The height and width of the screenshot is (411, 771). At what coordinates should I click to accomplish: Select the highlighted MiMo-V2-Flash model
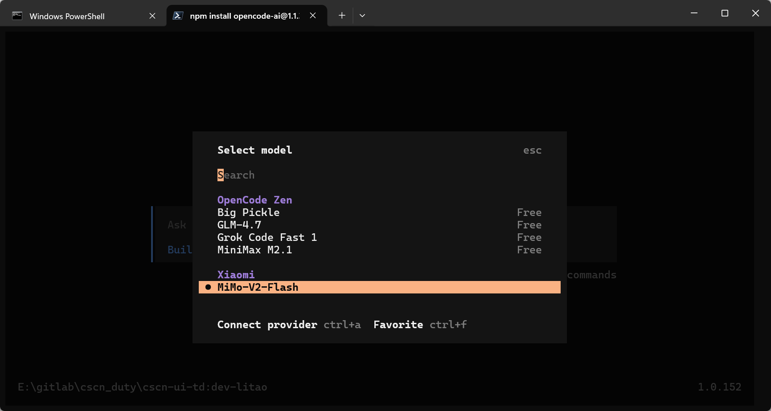[x=258, y=287]
